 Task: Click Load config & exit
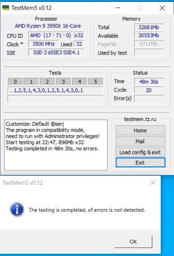pos(140,152)
